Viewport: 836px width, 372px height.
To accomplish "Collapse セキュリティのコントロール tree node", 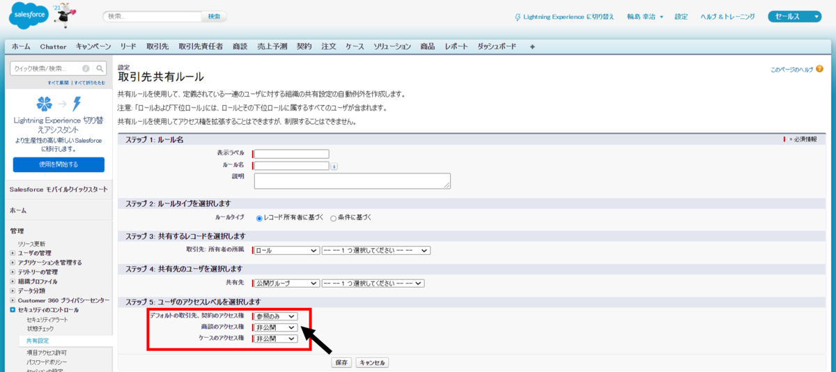I will pos(13,309).
